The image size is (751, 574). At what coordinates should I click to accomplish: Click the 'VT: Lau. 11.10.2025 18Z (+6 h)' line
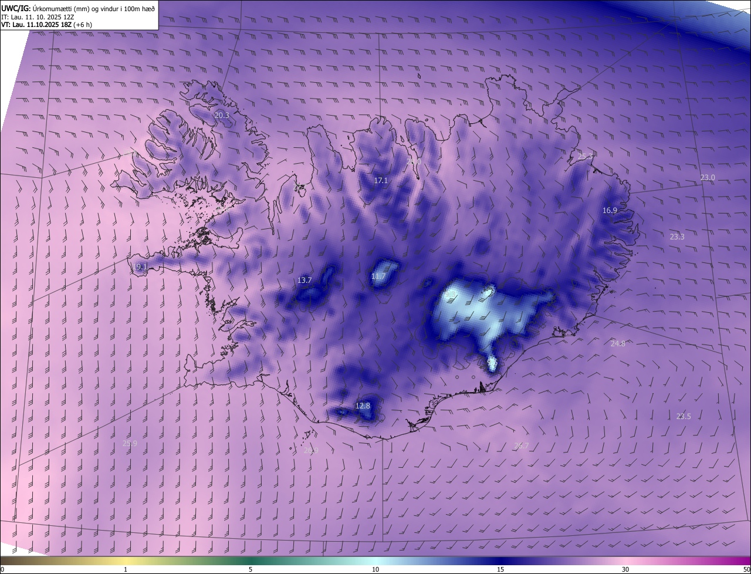(x=46, y=25)
